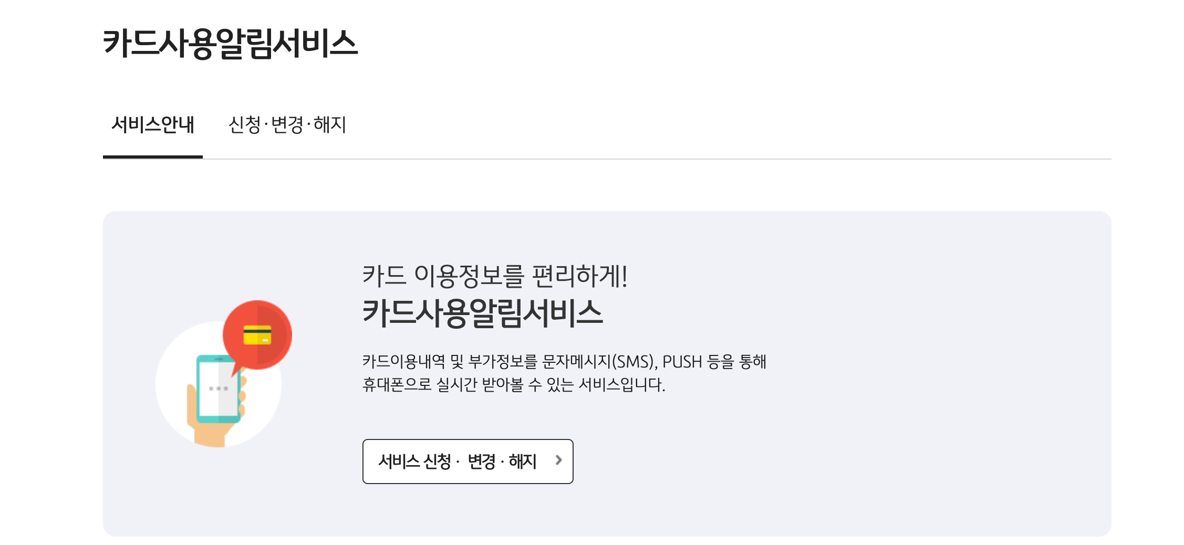This screenshot has width=1184, height=545.
Task: Click the 변경 text inside the banner button
Action: (x=481, y=462)
